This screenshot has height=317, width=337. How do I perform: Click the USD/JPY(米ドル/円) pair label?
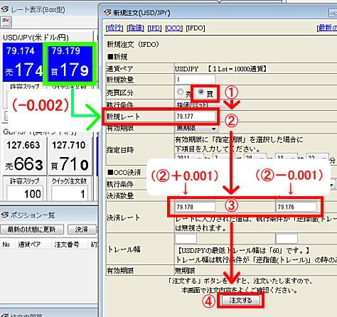tap(36, 37)
